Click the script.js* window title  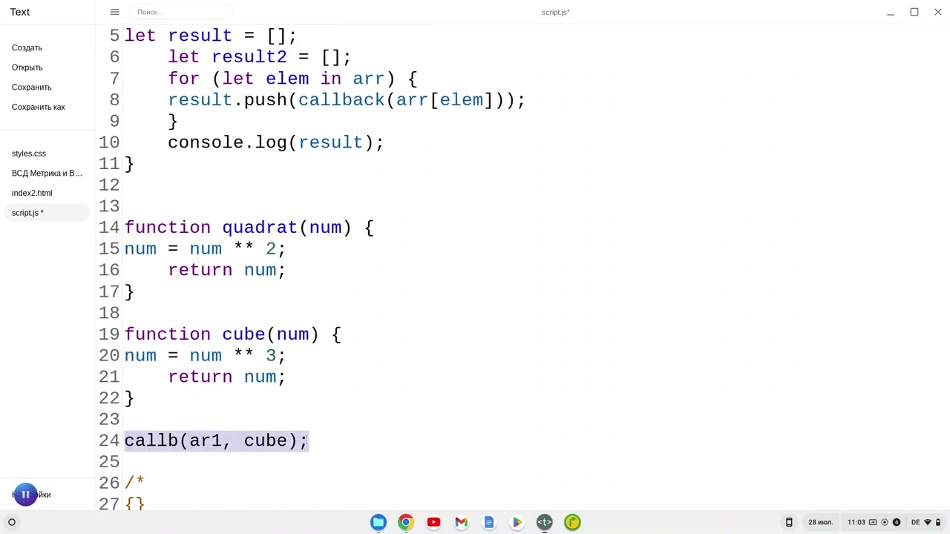pyautogui.click(x=556, y=12)
